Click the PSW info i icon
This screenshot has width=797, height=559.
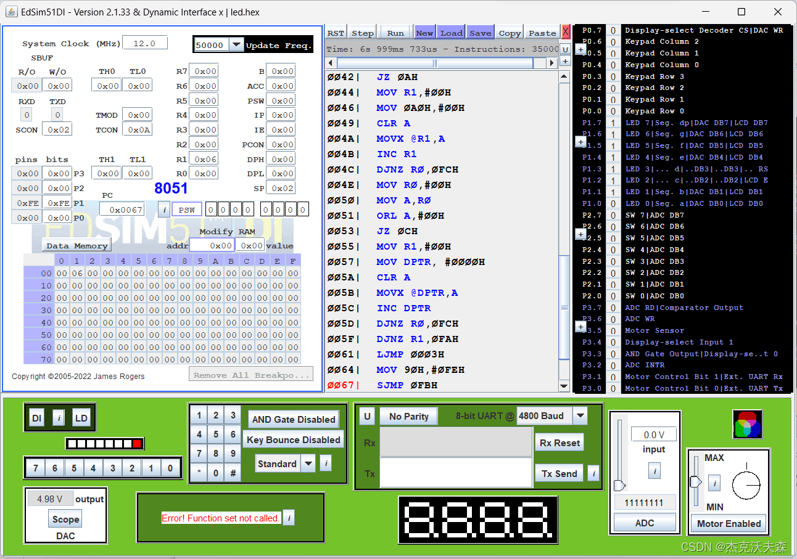coord(163,210)
